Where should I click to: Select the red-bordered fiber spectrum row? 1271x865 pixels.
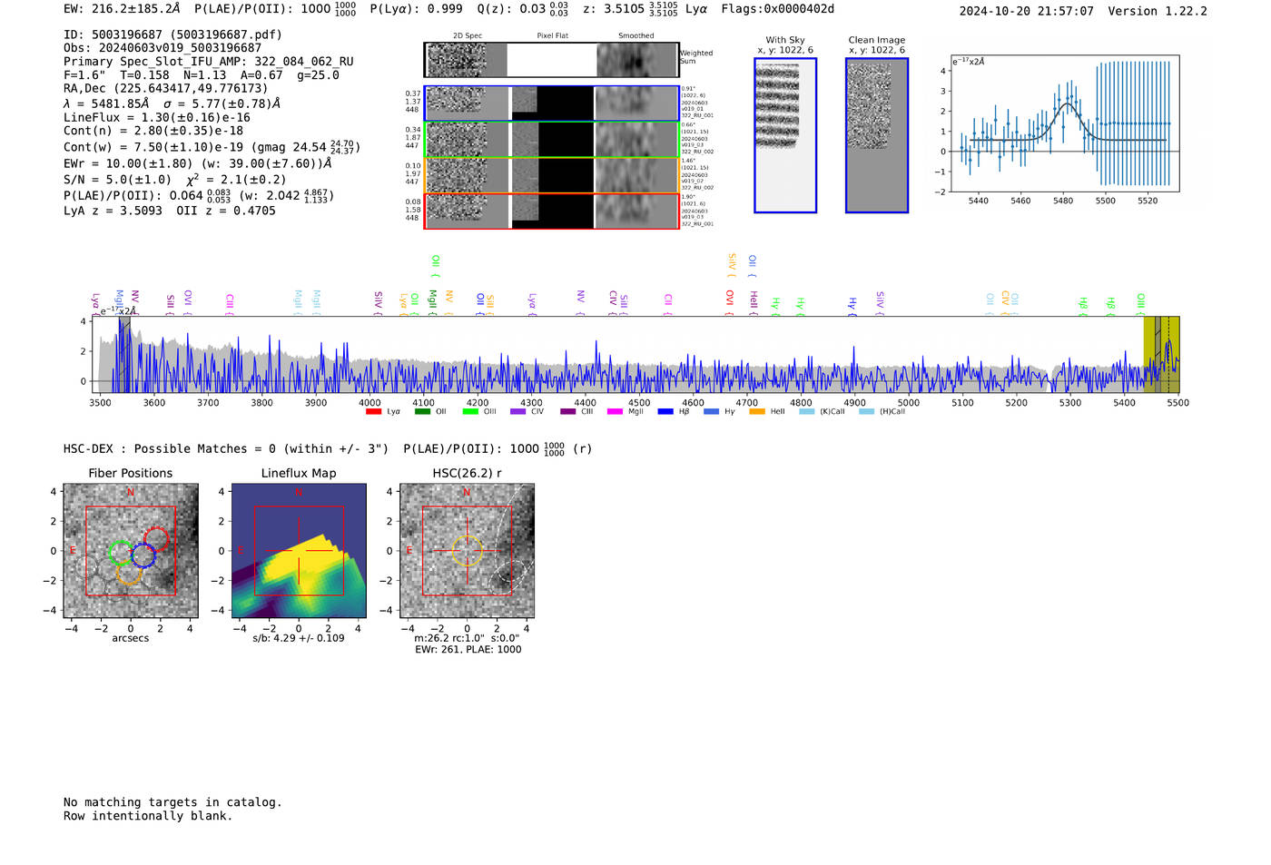552,211
